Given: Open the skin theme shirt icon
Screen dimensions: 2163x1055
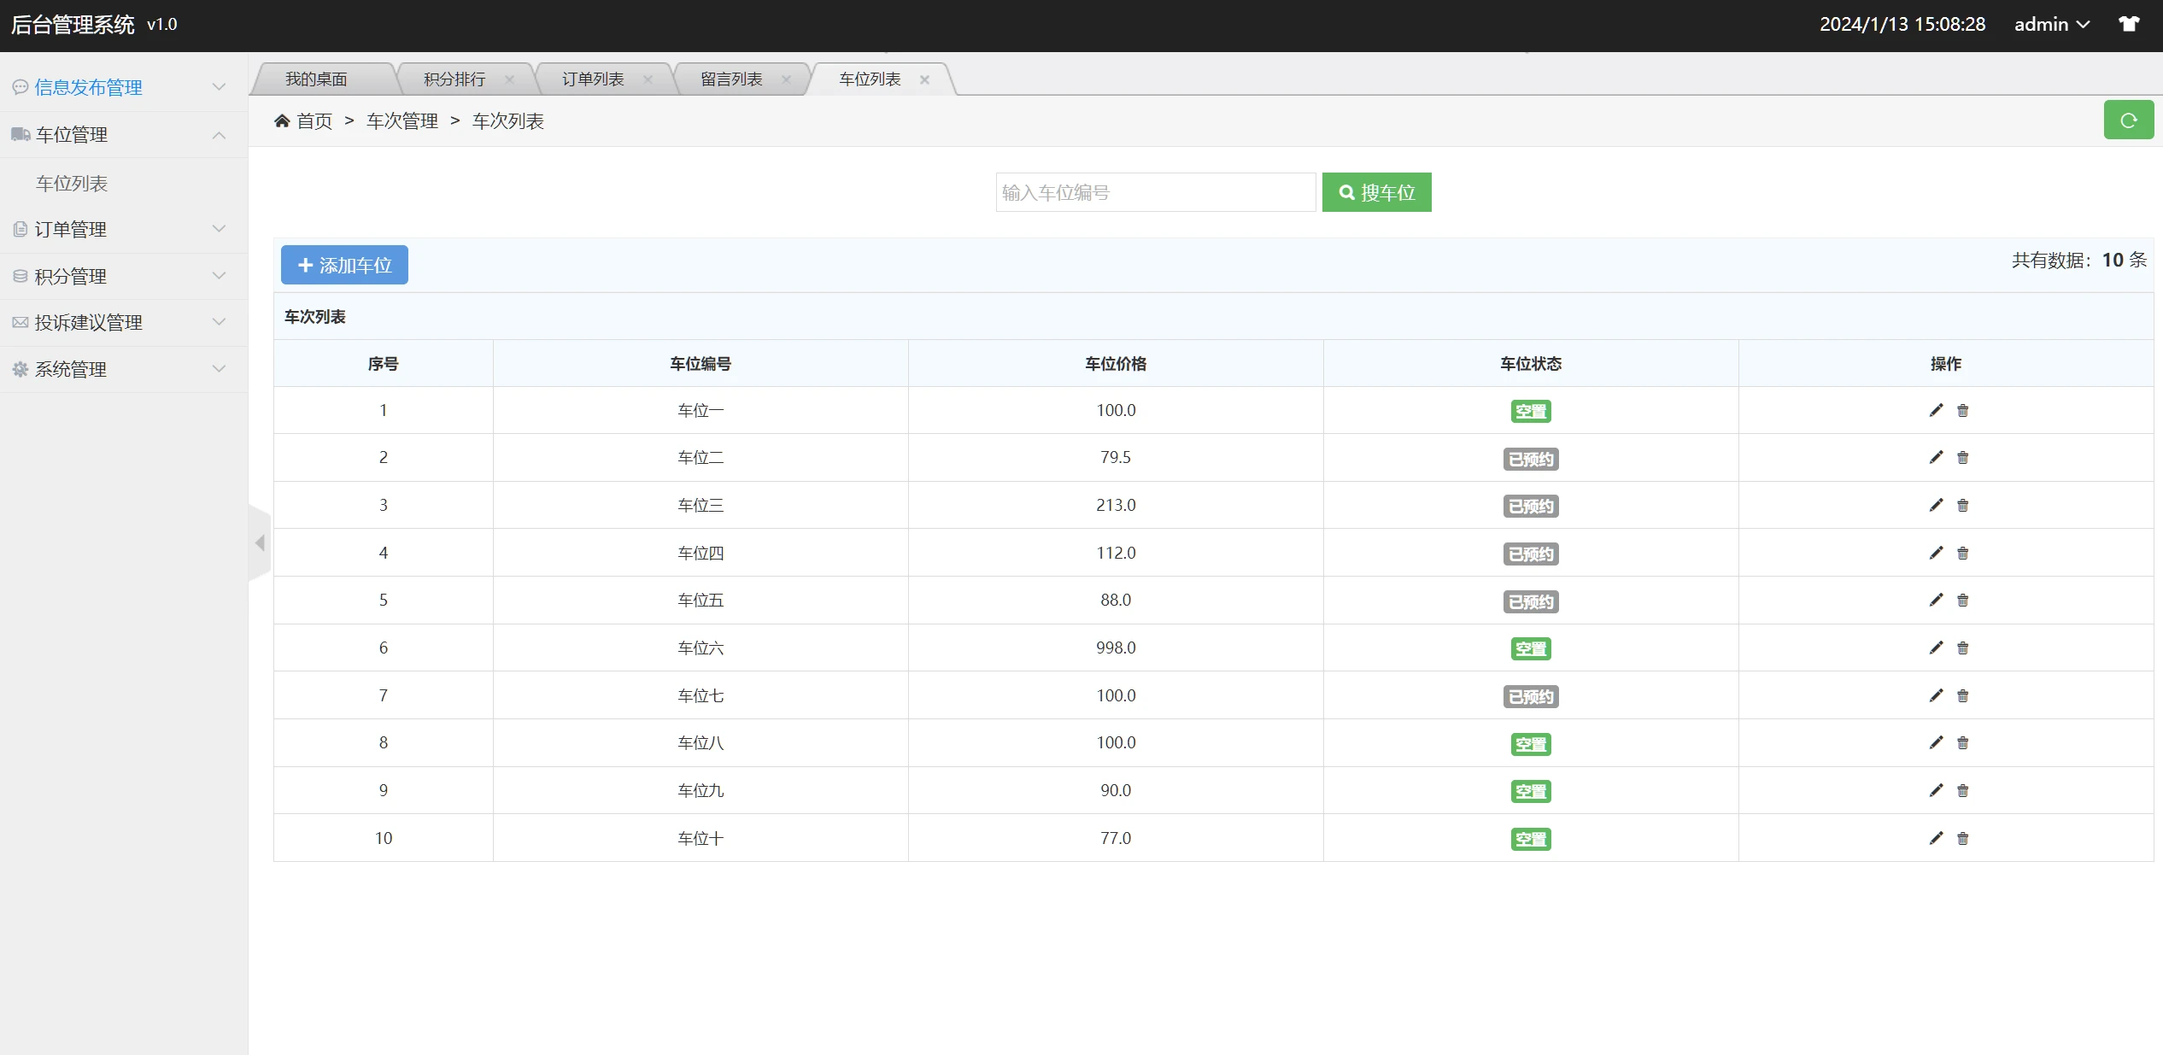Looking at the screenshot, I should (x=2130, y=24).
